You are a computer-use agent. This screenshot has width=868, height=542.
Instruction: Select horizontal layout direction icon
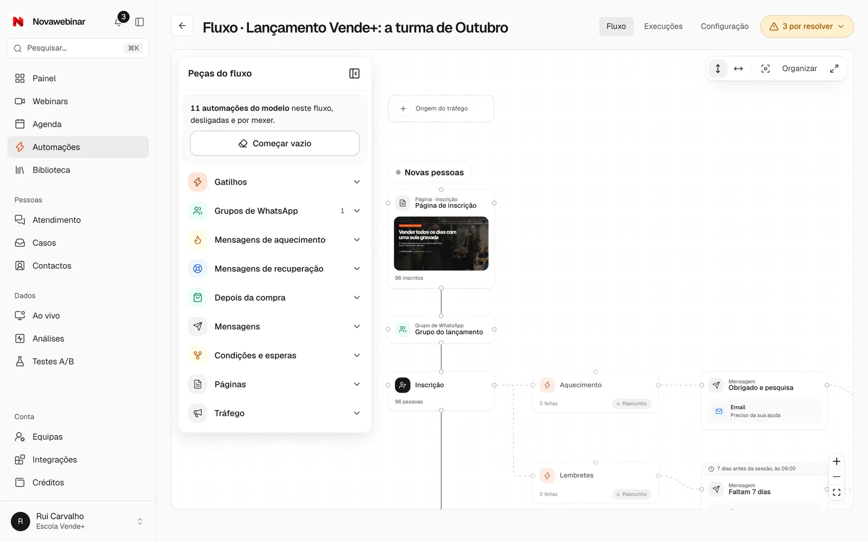coord(738,68)
